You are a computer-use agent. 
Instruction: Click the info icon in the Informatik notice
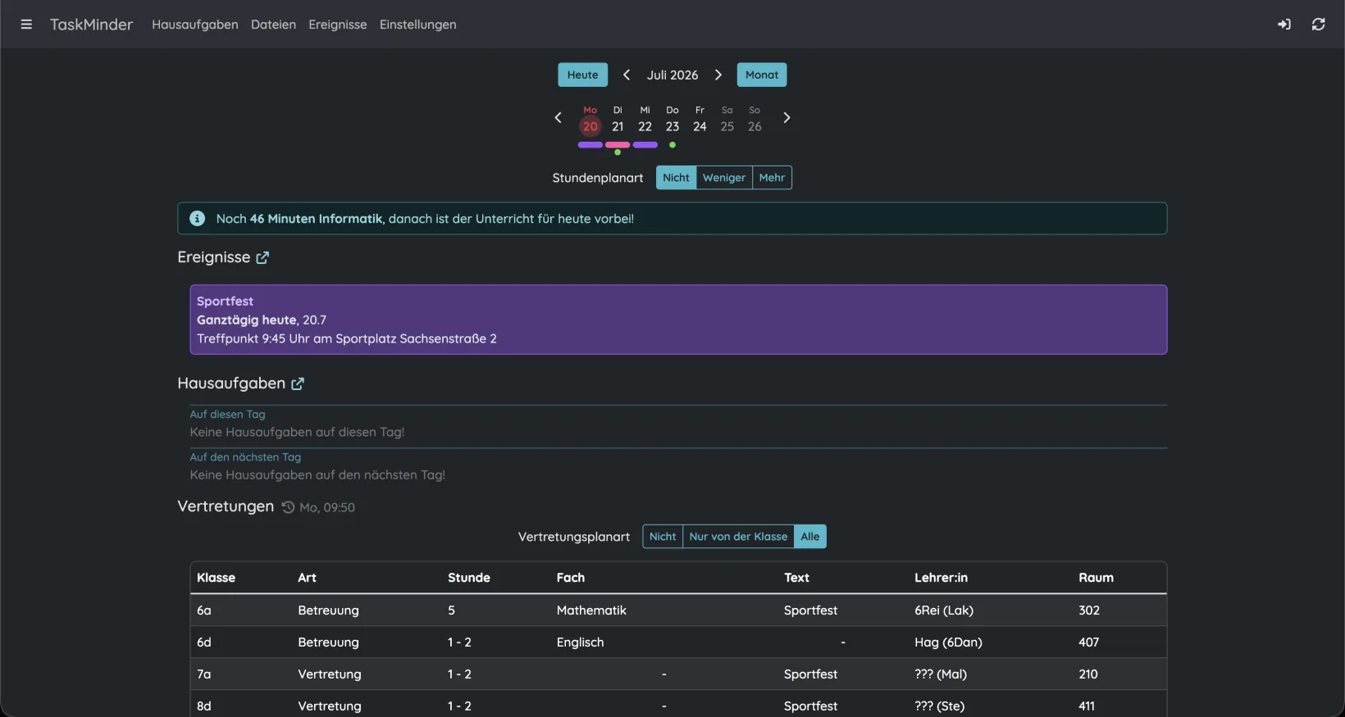click(x=198, y=219)
